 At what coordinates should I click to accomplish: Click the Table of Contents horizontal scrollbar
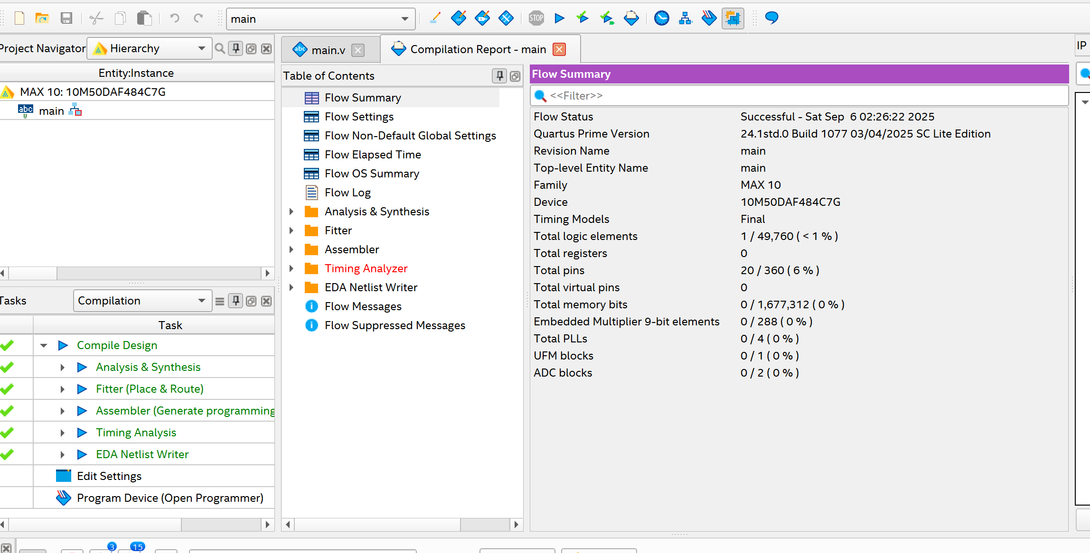(402, 524)
